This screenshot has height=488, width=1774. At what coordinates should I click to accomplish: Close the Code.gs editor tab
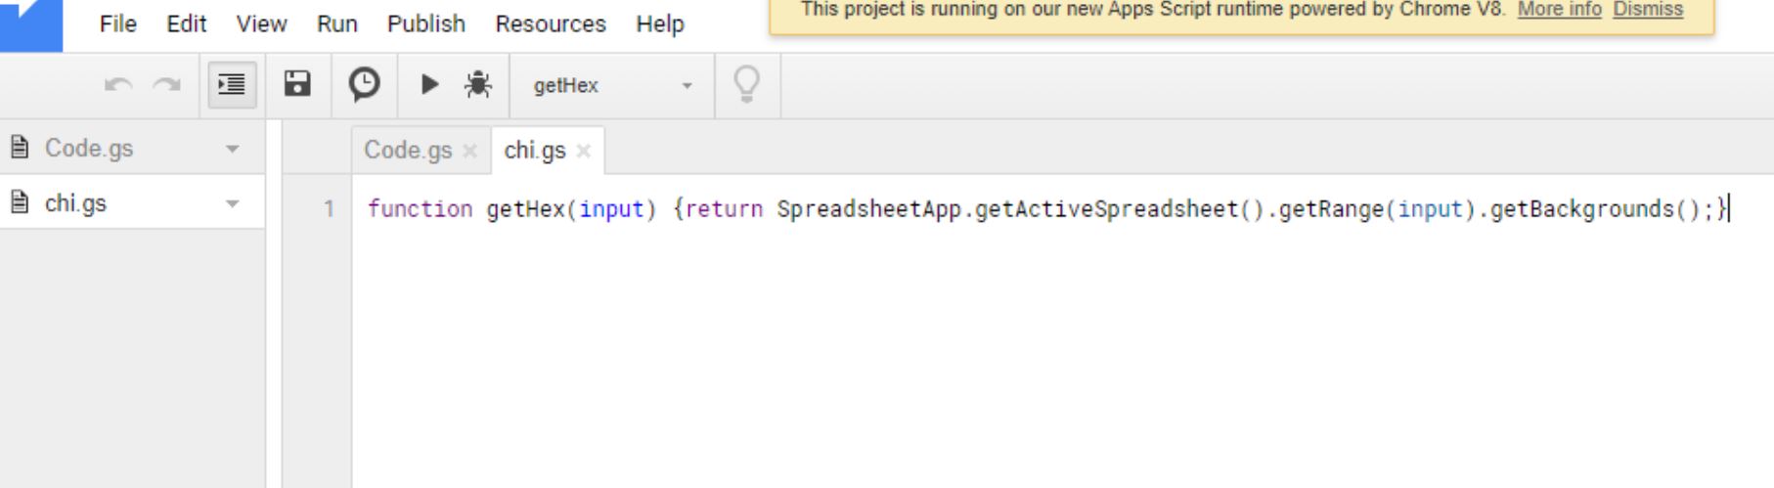(470, 151)
